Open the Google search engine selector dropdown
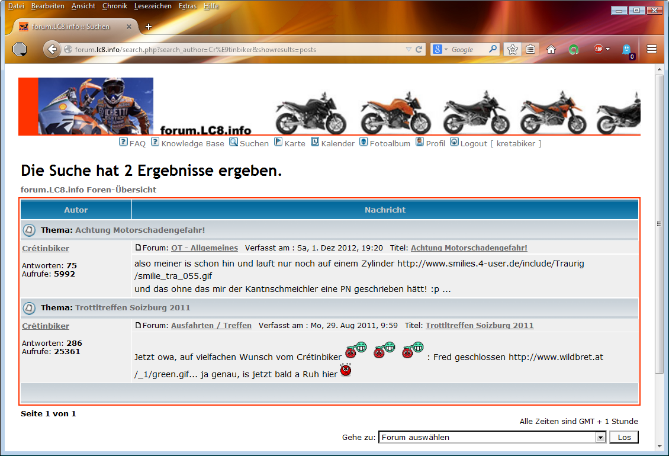 (440, 50)
